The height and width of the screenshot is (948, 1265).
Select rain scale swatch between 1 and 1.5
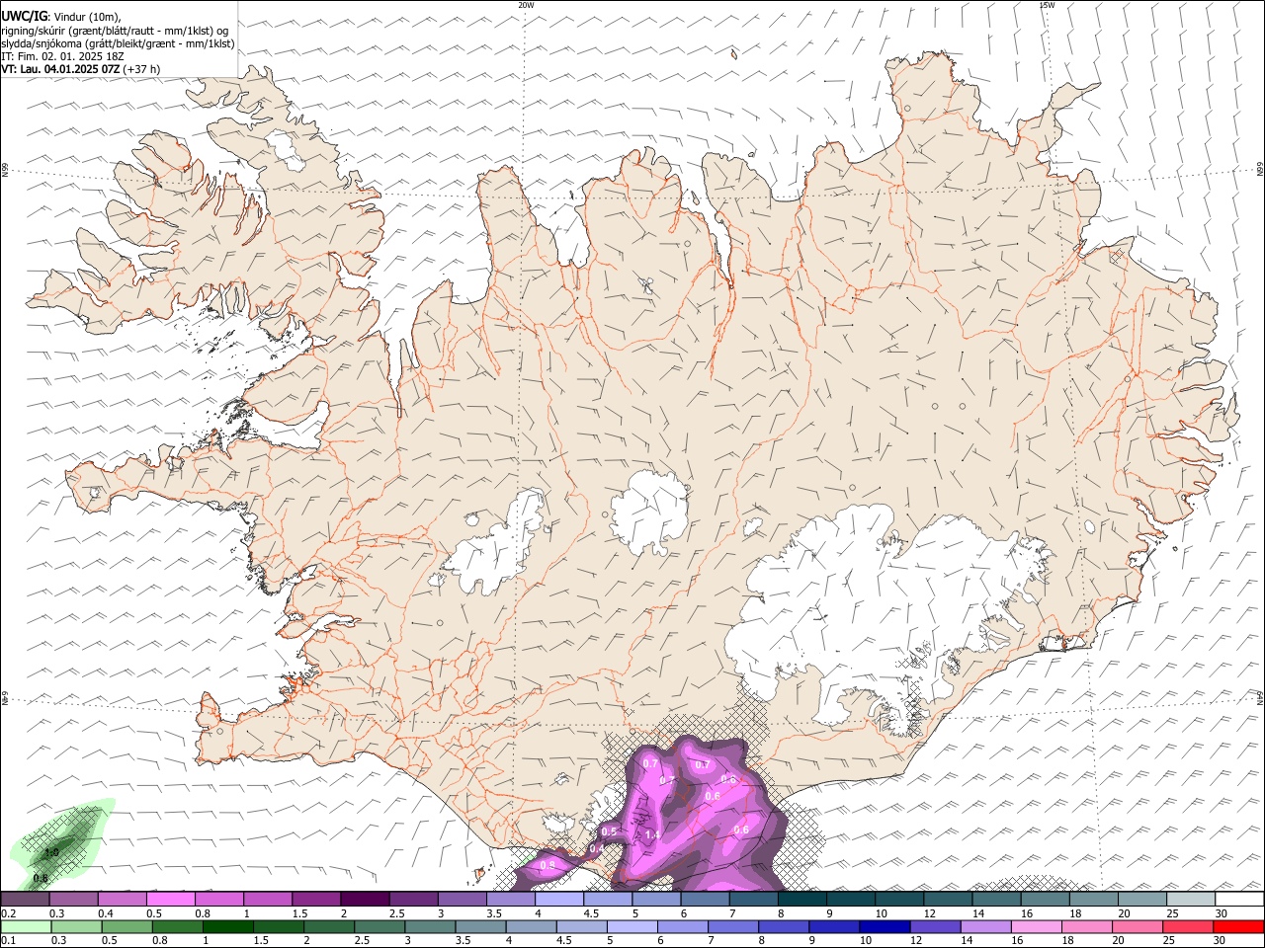(227, 927)
